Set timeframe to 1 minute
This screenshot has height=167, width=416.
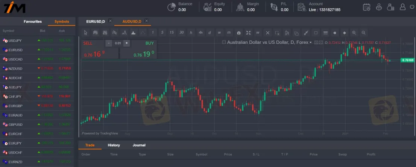(x=153, y=33)
